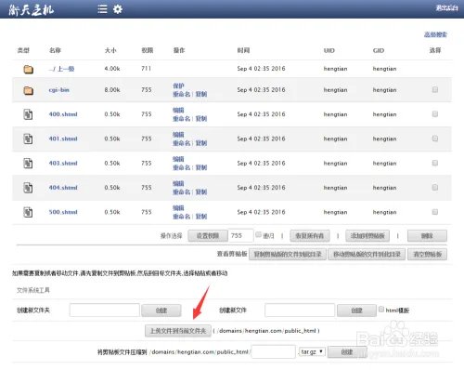Open the advanced search link above table
The width and height of the screenshot is (464, 370).
[435, 34]
